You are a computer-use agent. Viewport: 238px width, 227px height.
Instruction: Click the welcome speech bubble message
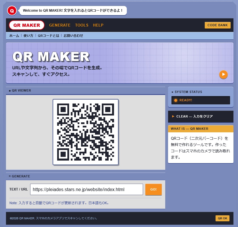(73, 11)
